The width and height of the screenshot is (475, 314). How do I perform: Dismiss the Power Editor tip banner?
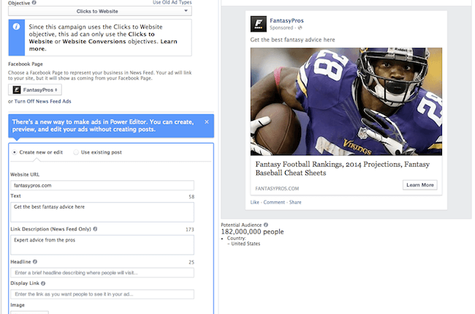coord(207,122)
